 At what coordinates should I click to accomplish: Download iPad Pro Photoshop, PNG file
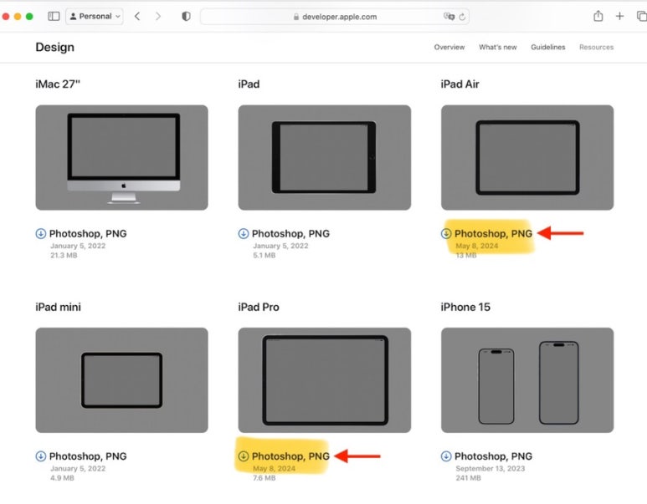(x=290, y=456)
